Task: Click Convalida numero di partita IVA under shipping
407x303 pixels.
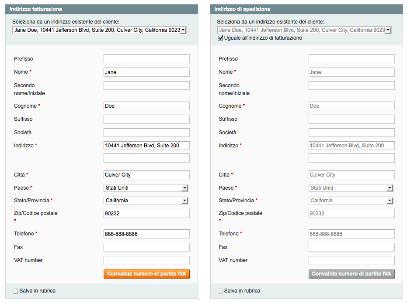Action: (351, 274)
